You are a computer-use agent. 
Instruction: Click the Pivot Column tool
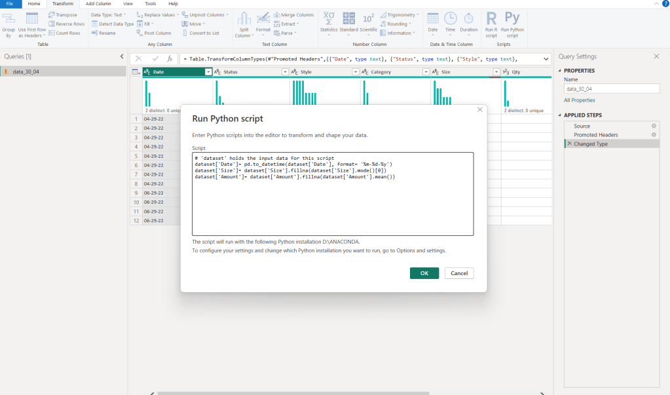[x=157, y=33]
